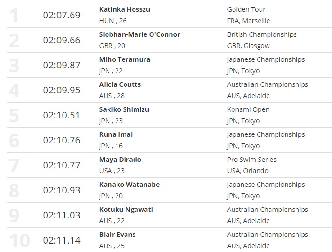Click the rank number 10
332x252 pixels.
point(19,240)
